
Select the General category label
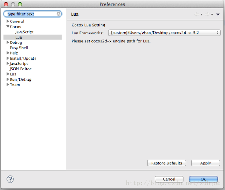click(x=17, y=21)
